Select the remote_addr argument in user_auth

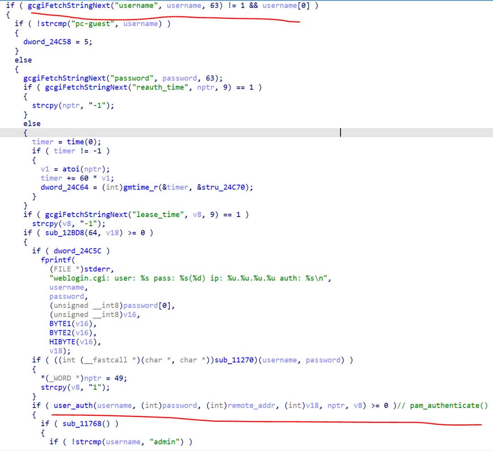click(x=251, y=405)
